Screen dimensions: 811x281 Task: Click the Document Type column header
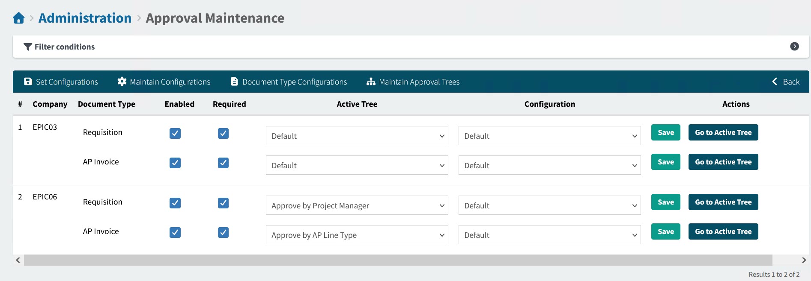tap(107, 104)
